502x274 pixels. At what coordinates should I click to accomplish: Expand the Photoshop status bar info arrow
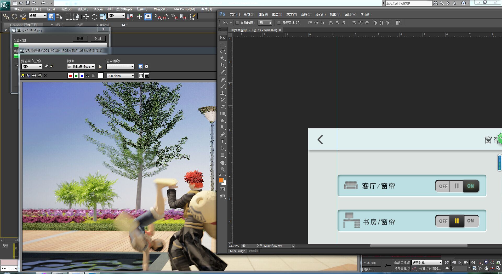pyautogui.click(x=293, y=246)
